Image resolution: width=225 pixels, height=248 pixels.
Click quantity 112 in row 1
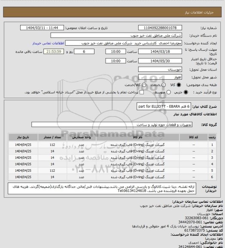[x=52, y=145]
